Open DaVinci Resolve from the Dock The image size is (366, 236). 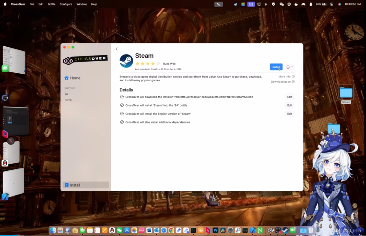coord(223,230)
